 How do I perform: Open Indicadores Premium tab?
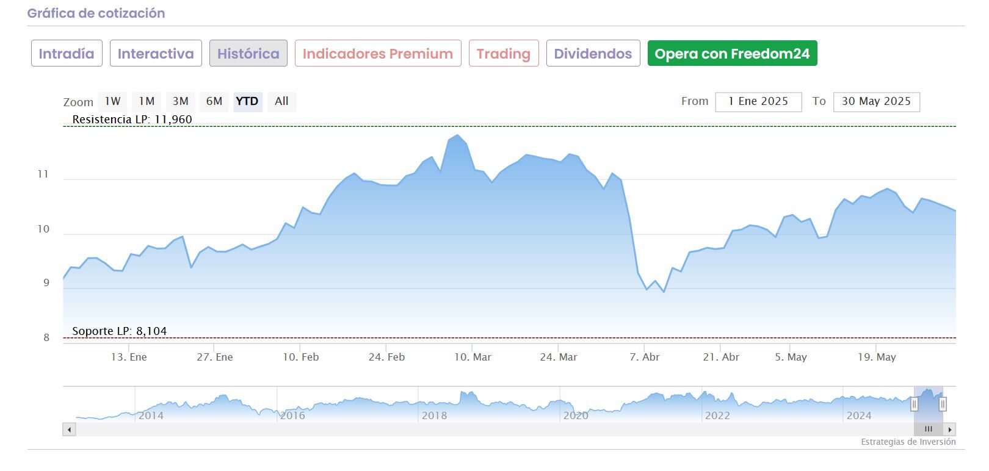[378, 54]
